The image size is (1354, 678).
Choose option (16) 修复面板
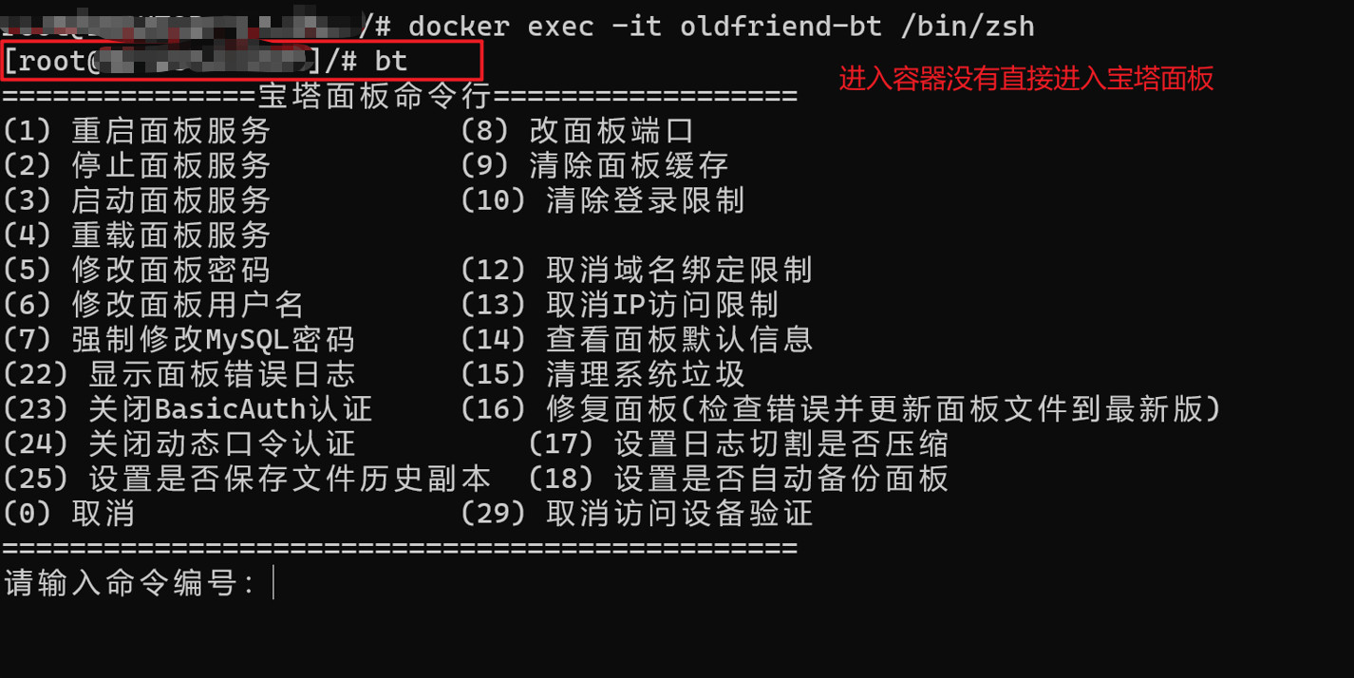(x=840, y=409)
